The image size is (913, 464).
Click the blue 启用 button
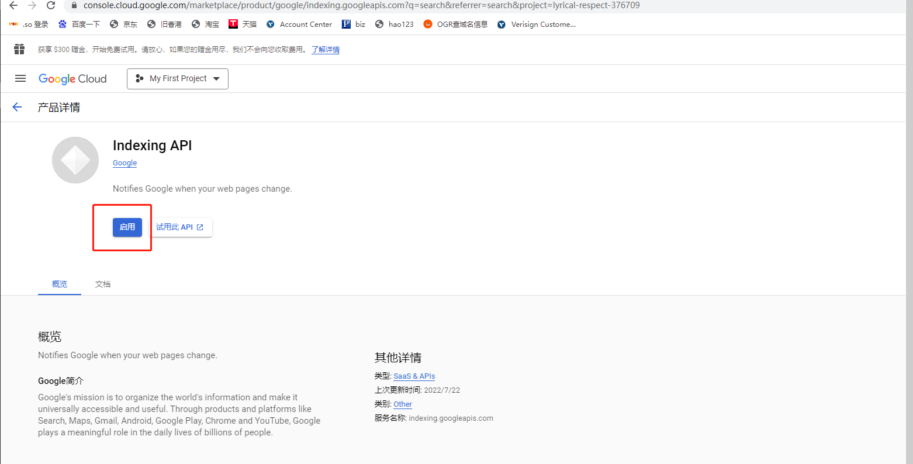pyautogui.click(x=127, y=227)
